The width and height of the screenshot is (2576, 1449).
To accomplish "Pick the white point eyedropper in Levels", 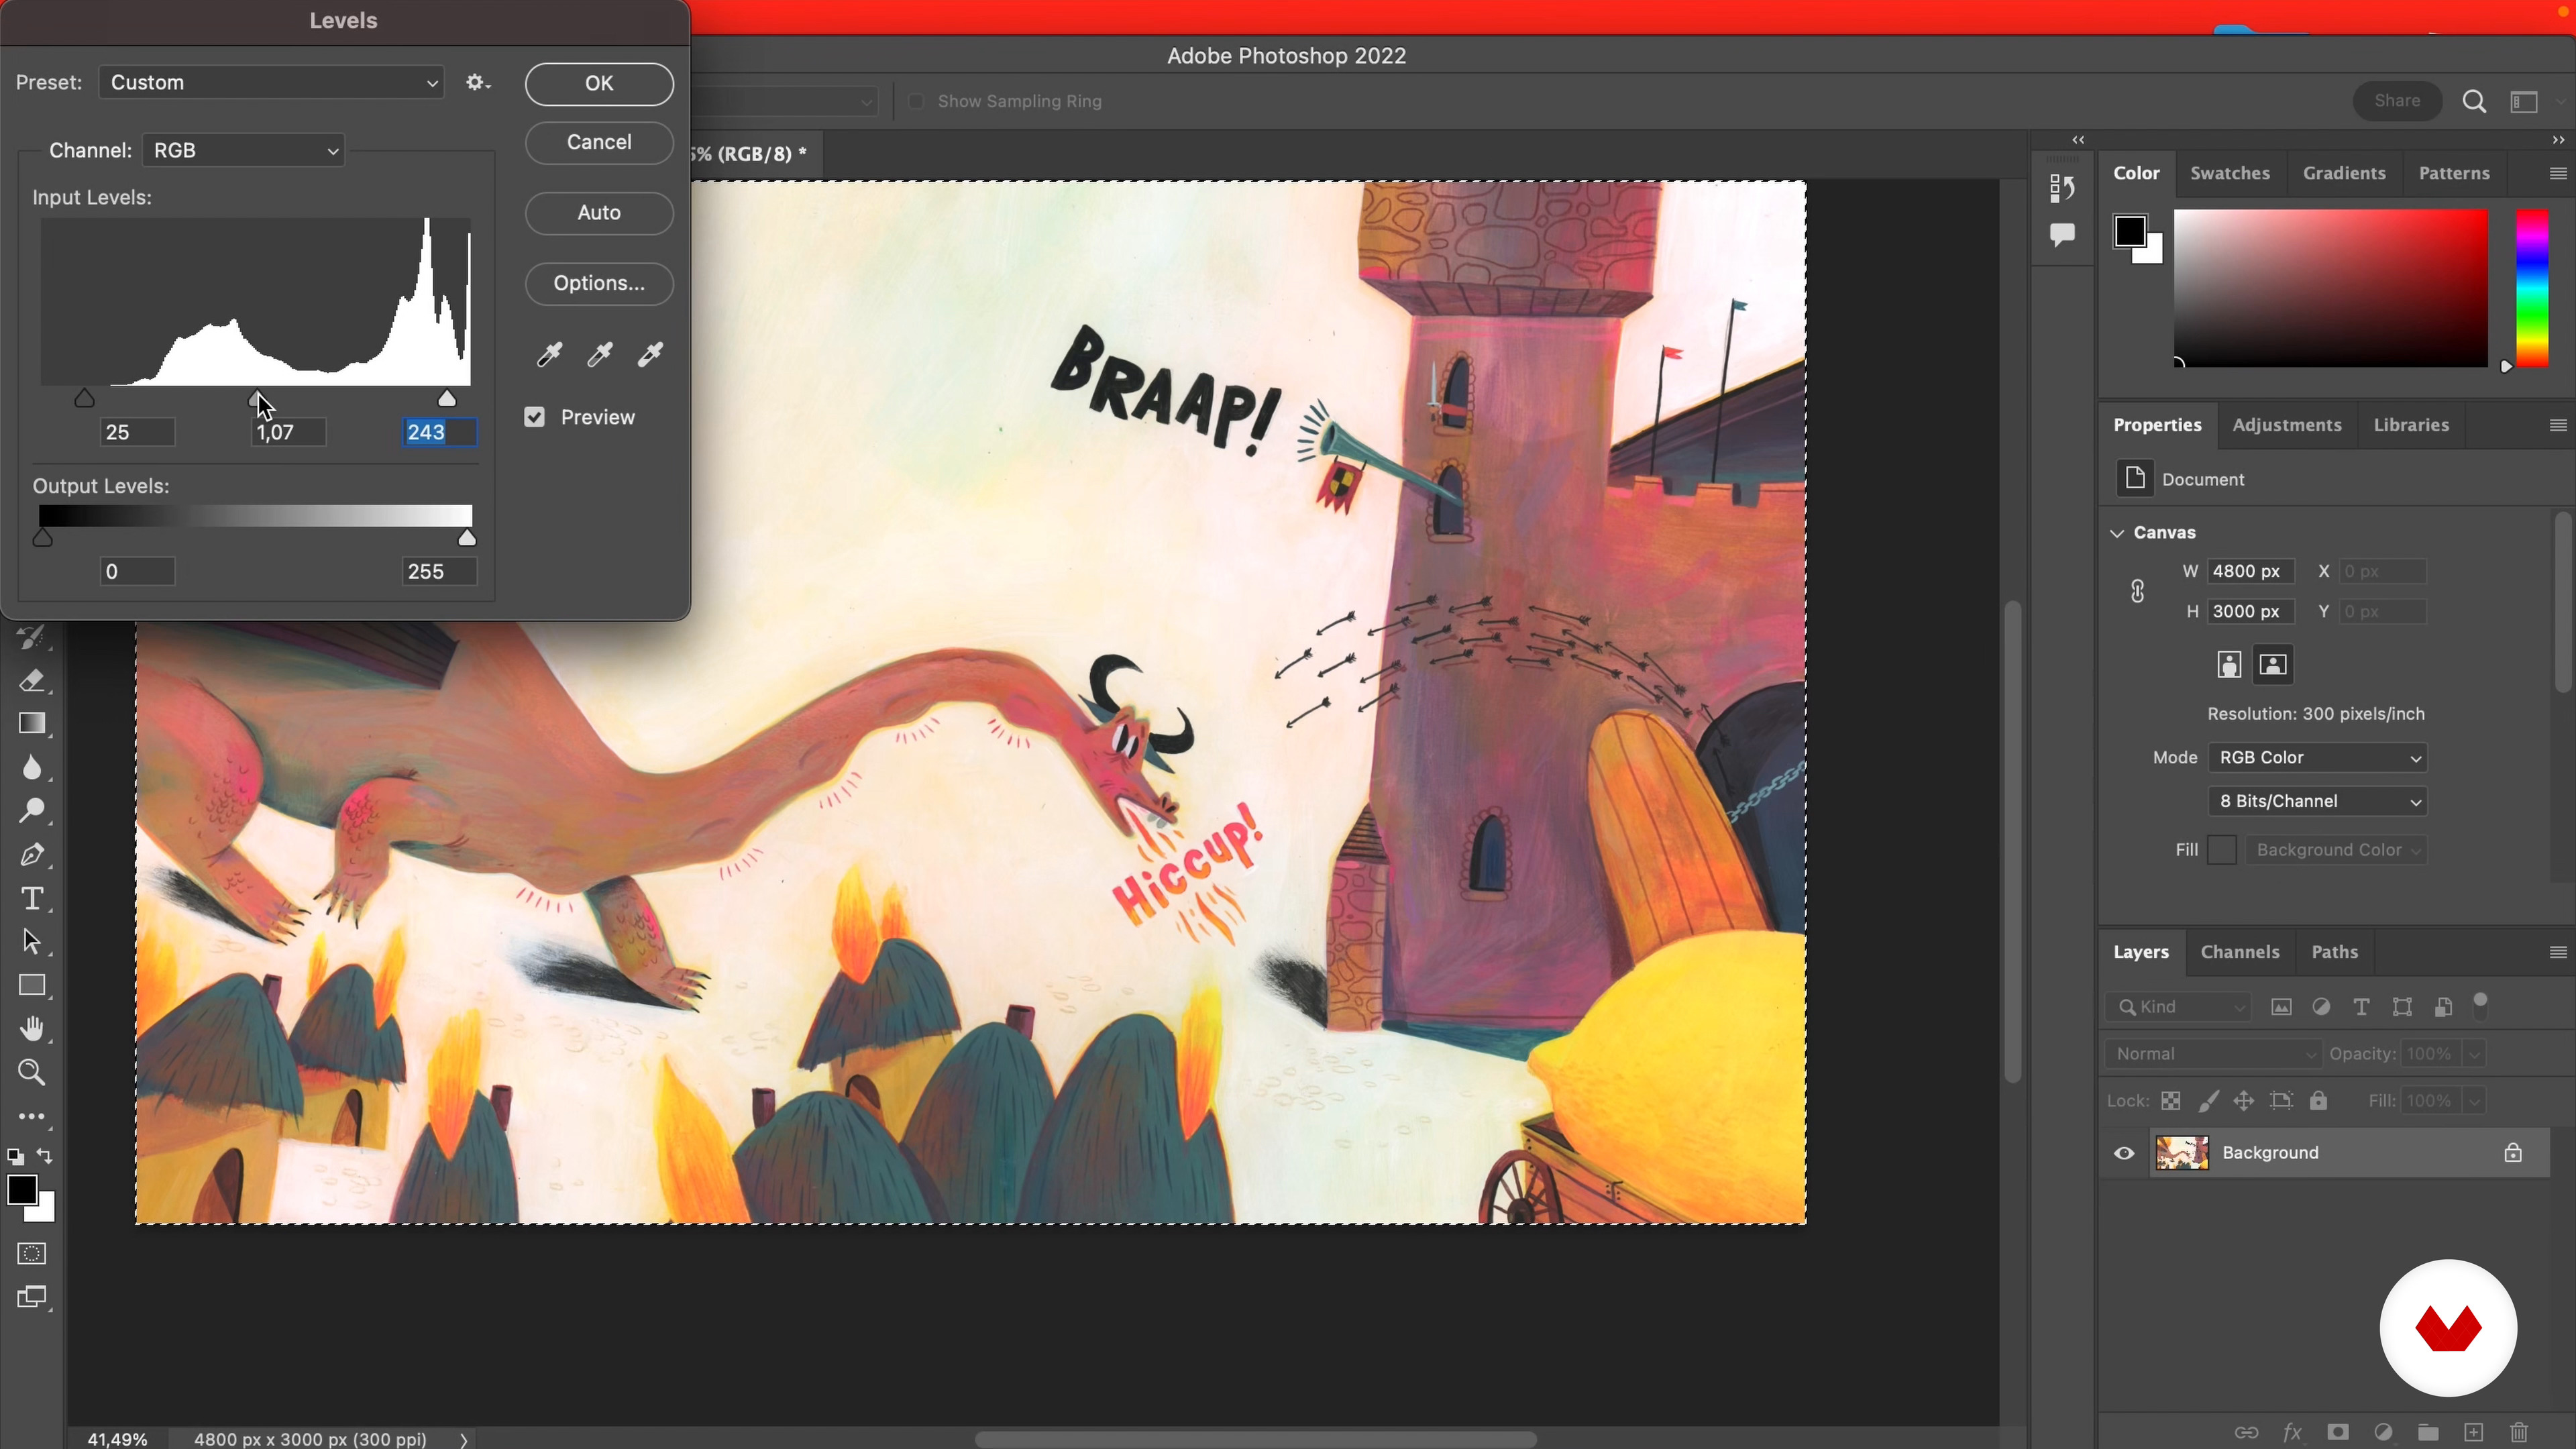I will pyautogui.click(x=651, y=354).
